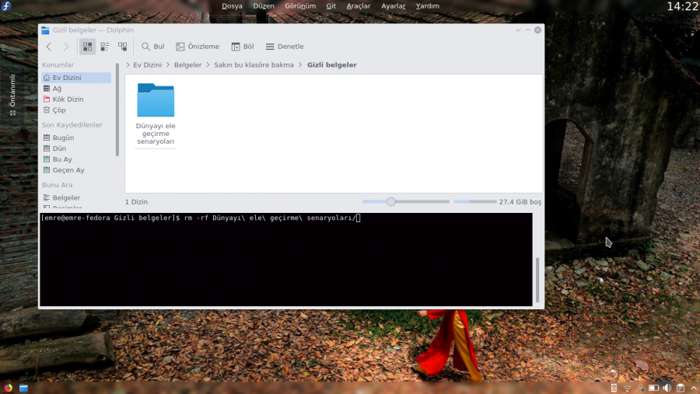Open the volume tray icon
Image resolution: width=700 pixels, height=394 pixels.
pos(667,389)
